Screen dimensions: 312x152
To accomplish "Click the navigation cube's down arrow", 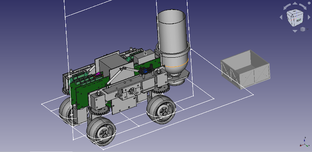I will (295, 31).
